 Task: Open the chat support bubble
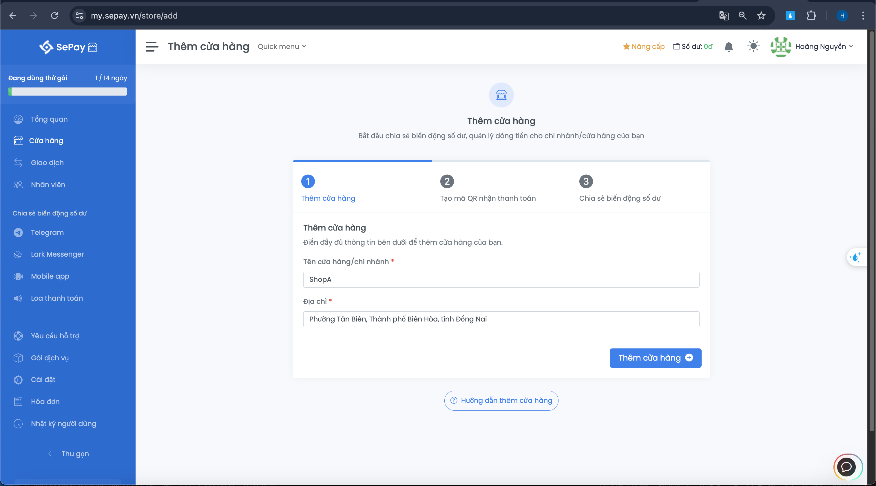[x=846, y=467]
